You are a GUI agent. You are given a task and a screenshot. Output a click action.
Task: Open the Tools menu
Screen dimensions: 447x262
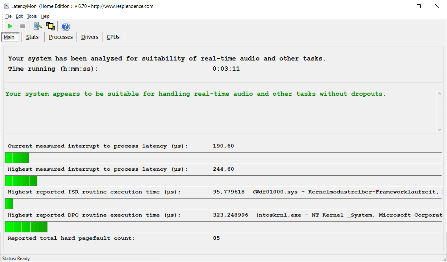tap(32, 16)
